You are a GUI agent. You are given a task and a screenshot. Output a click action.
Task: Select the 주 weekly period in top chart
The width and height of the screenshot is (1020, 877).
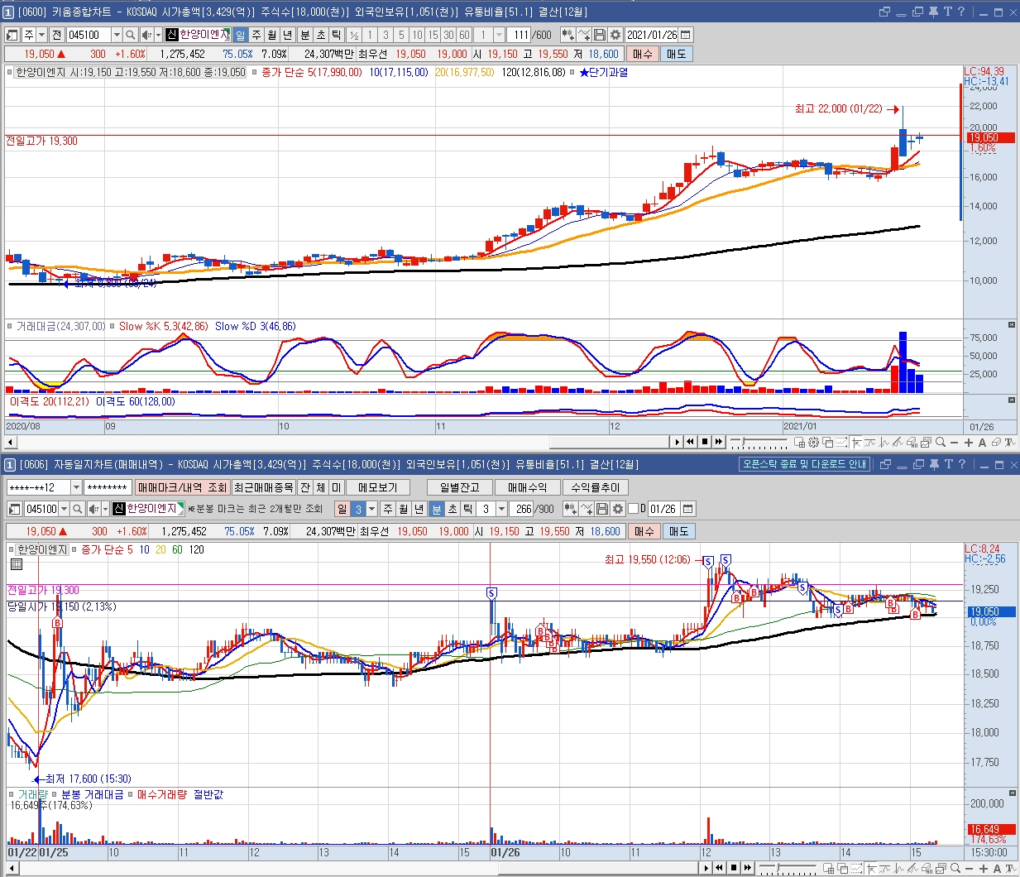pyautogui.click(x=256, y=35)
